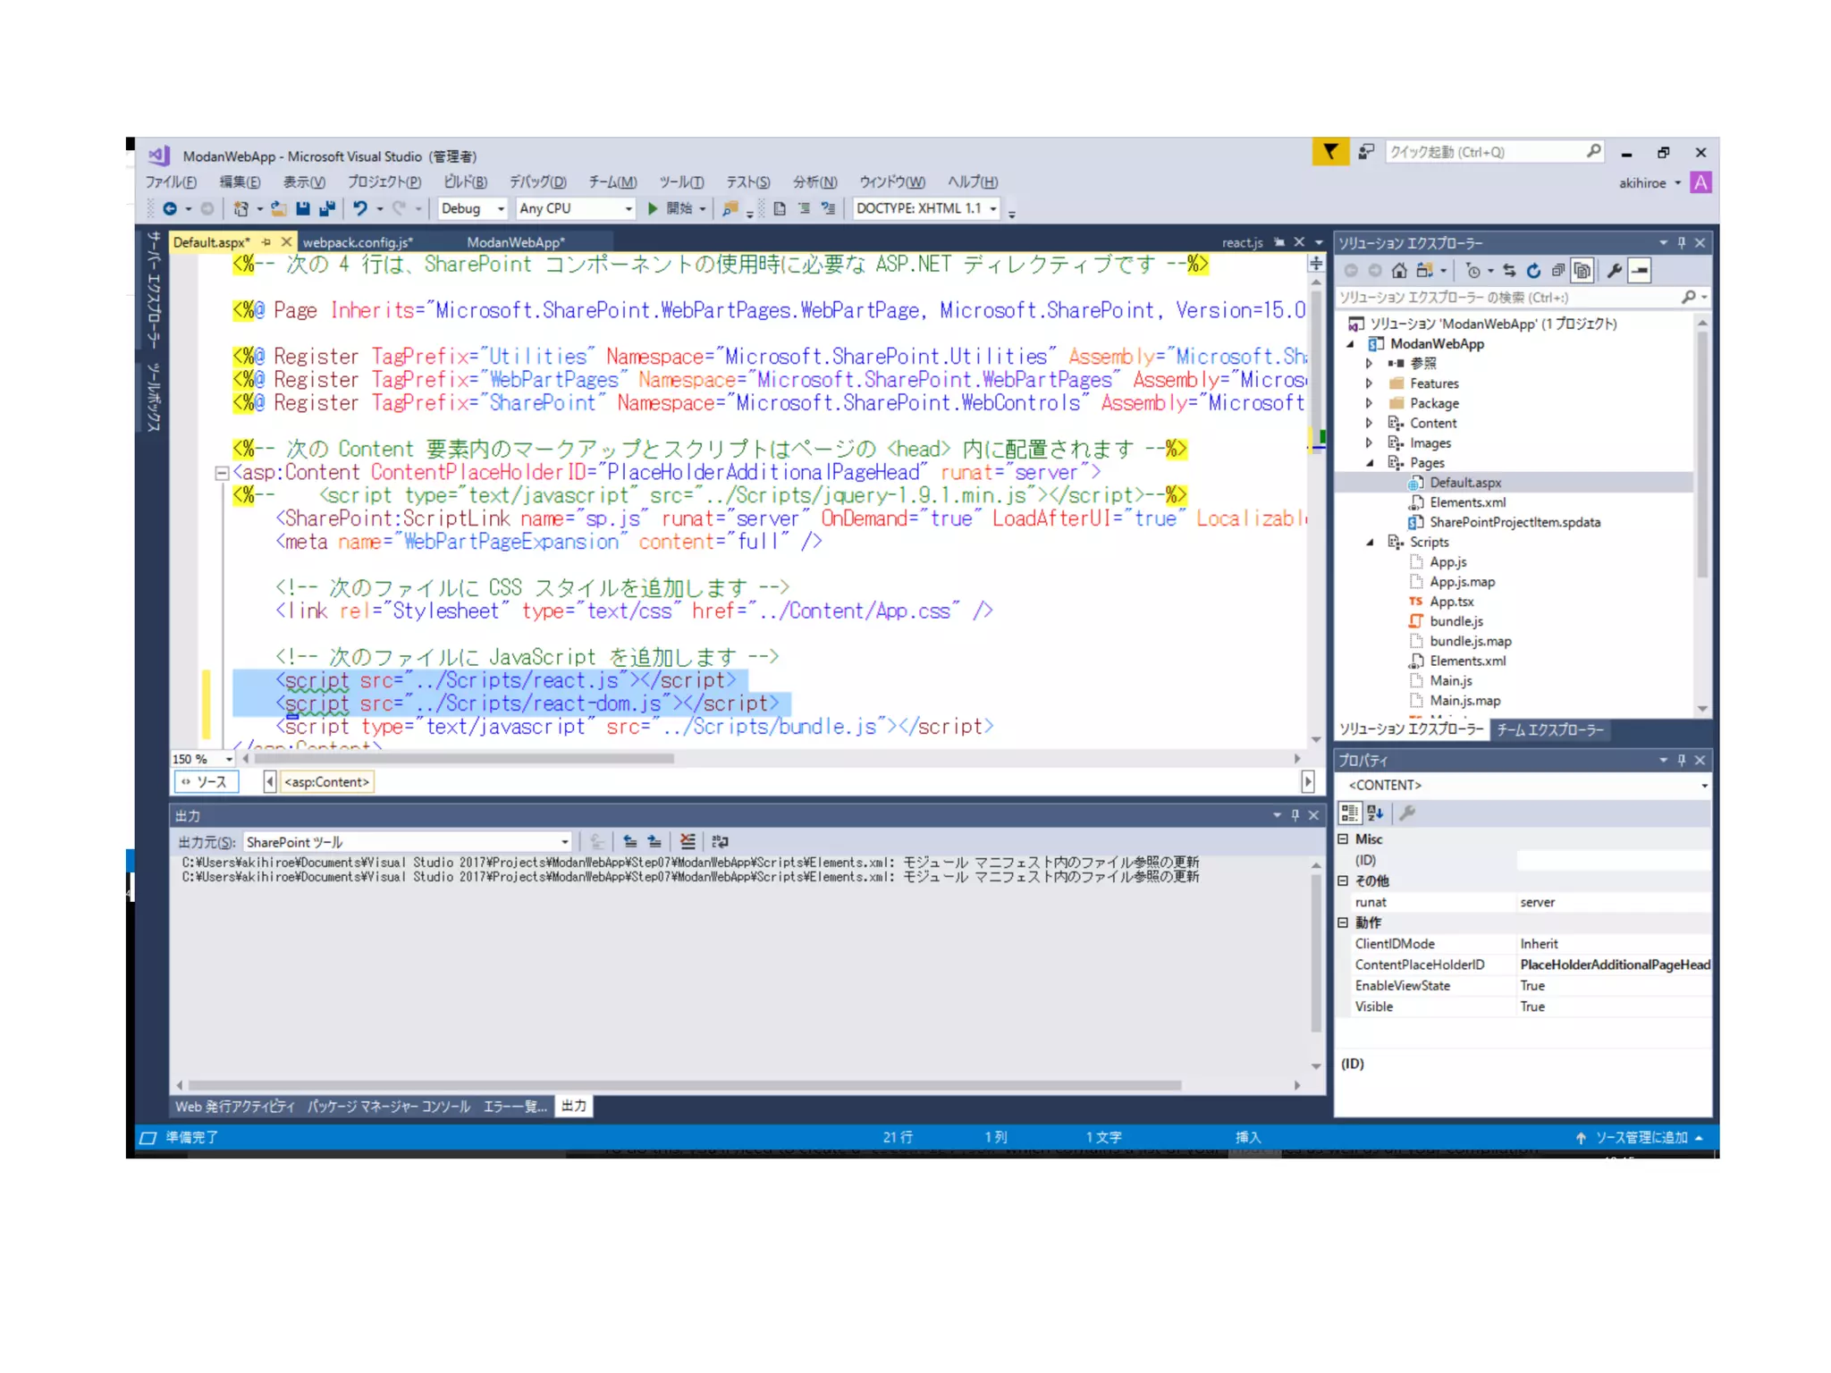Click the ソース view button
Image resolution: width=1831 pixels, height=1373 pixels.
205,782
